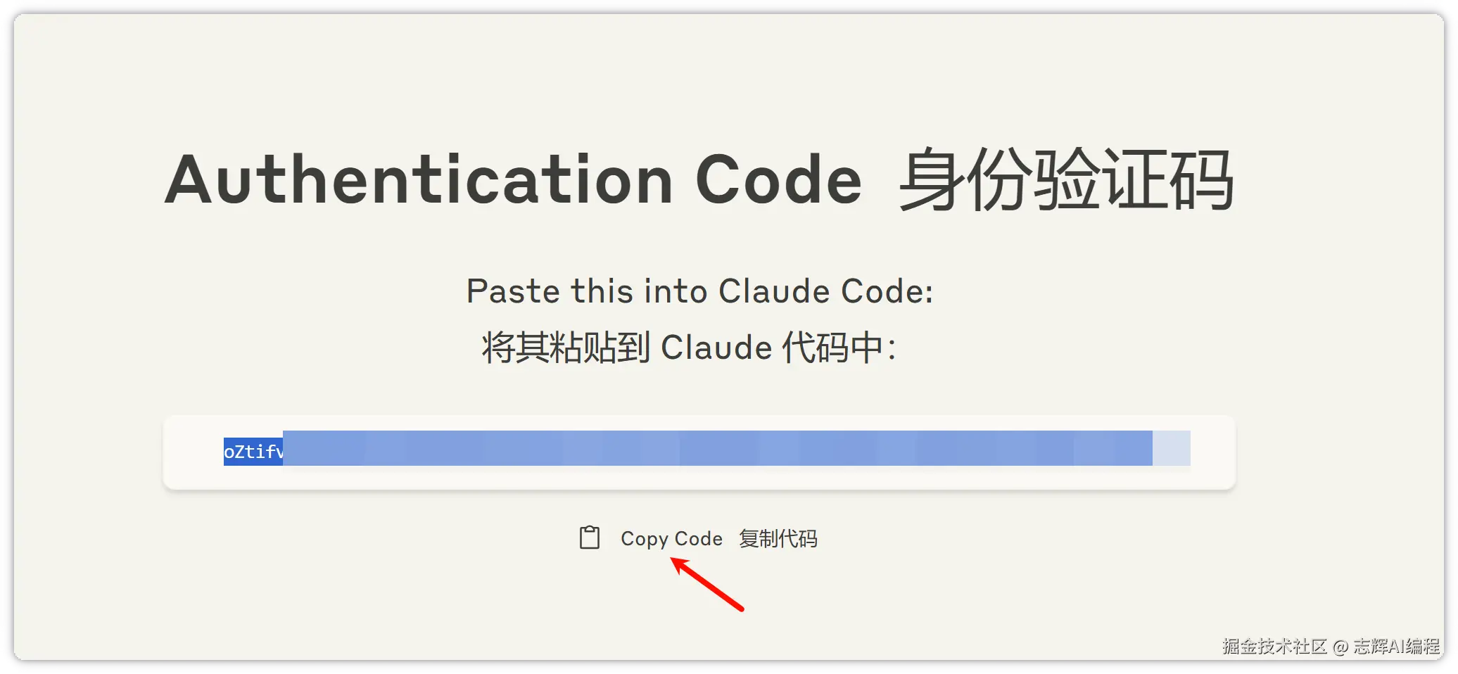Viewport: 1458px width, 674px height.
Task: Click the 复制代码 text label
Action: [x=778, y=538]
